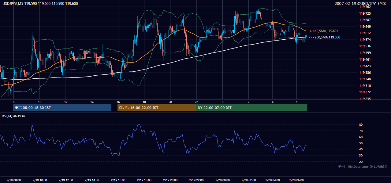Click price axis label 119.272

[x=365, y=92]
